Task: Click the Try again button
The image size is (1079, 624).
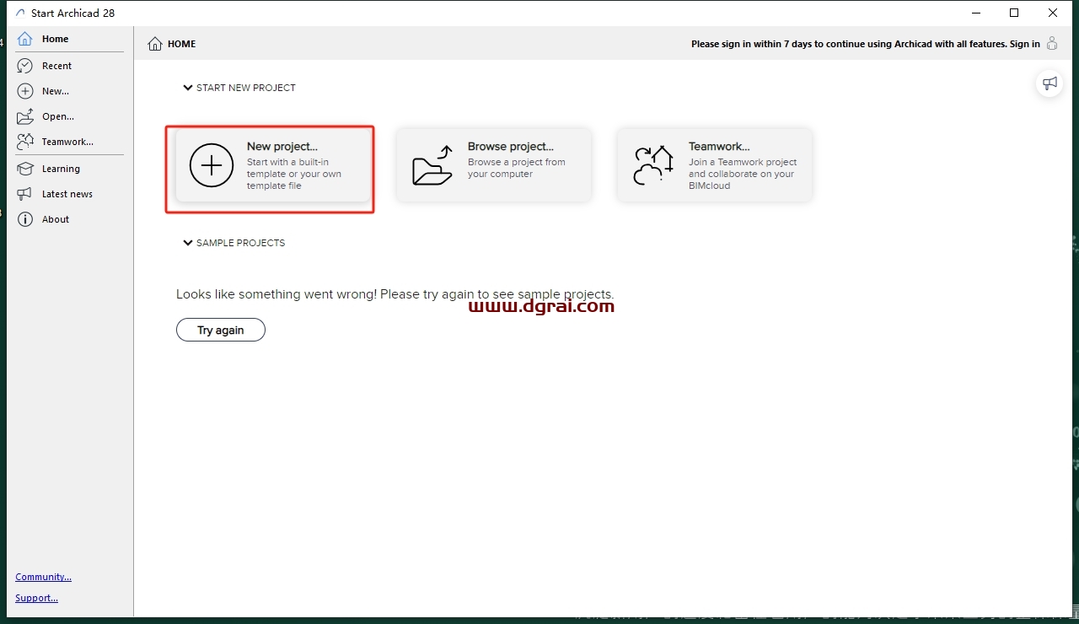Action: [221, 330]
